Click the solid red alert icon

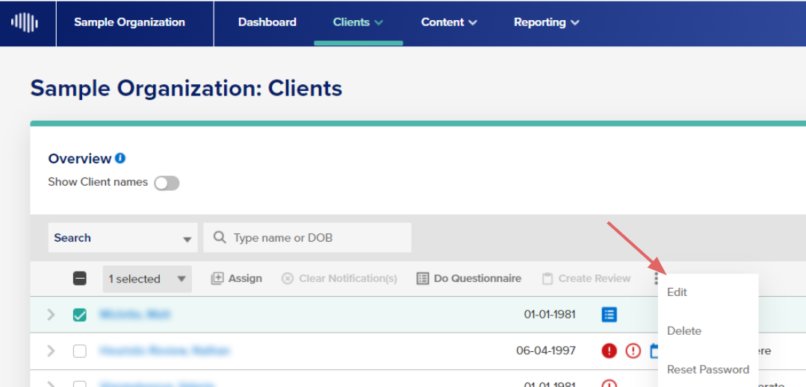(609, 351)
